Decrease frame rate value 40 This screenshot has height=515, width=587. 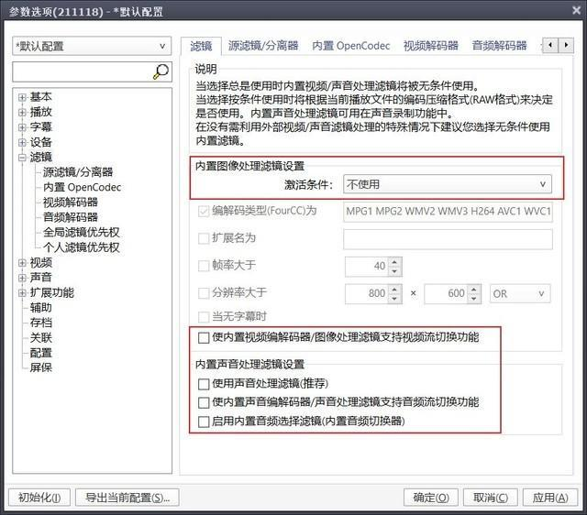tap(394, 271)
